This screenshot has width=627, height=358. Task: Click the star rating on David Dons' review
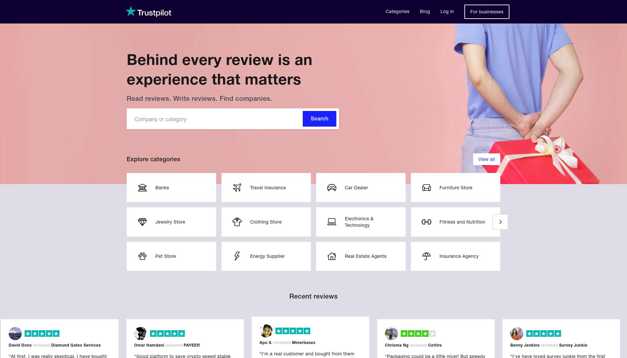point(42,334)
